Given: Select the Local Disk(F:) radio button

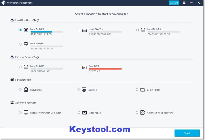Looking at the screenshot, I should point(20,44).
